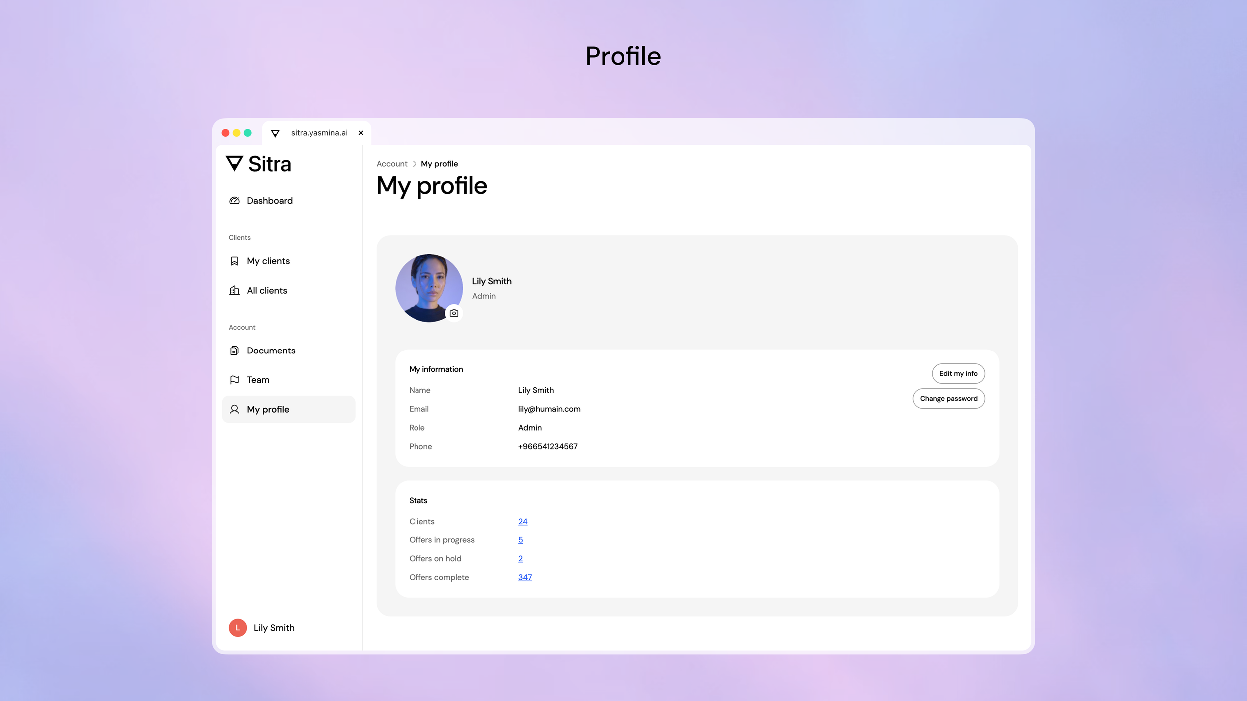Click Admin subtitle under profile name

click(484, 296)
